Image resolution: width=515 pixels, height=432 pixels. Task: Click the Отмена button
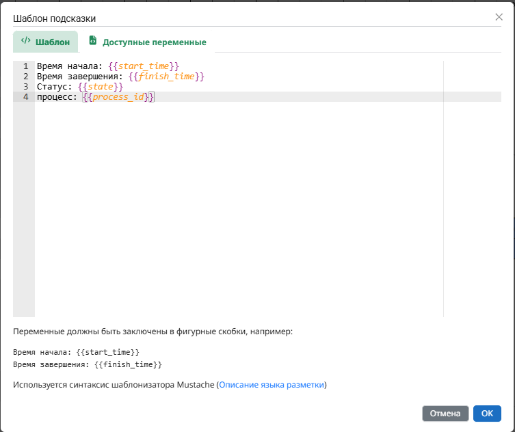[x=445, y=414]
